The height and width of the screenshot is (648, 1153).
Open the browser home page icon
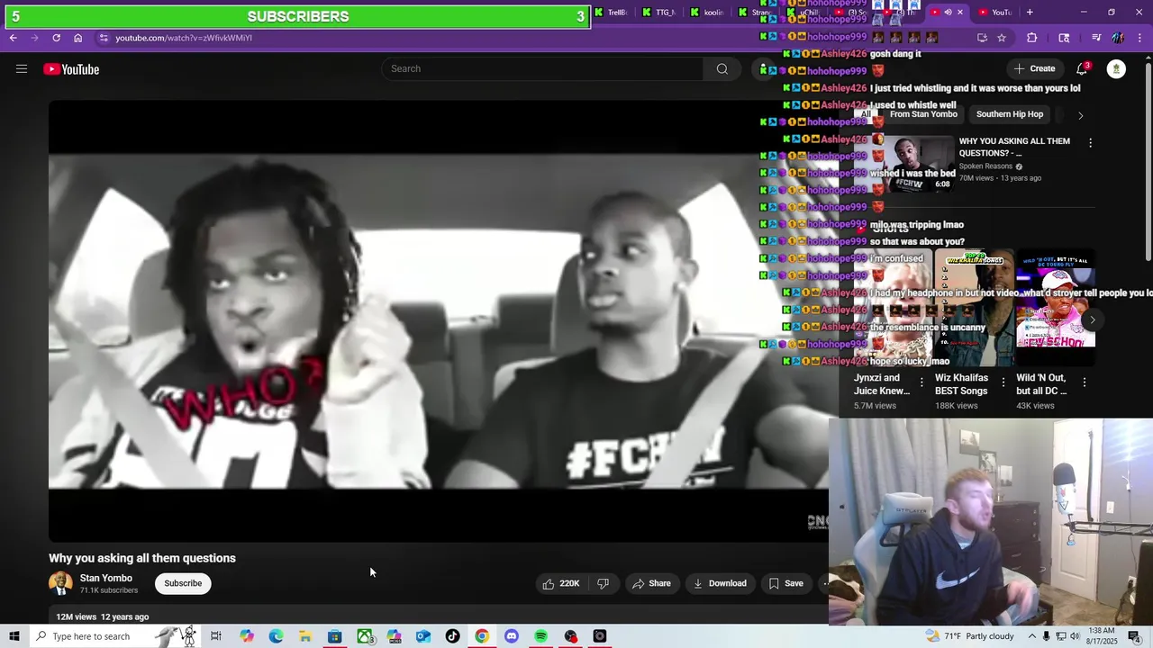[x=77, y=38]
